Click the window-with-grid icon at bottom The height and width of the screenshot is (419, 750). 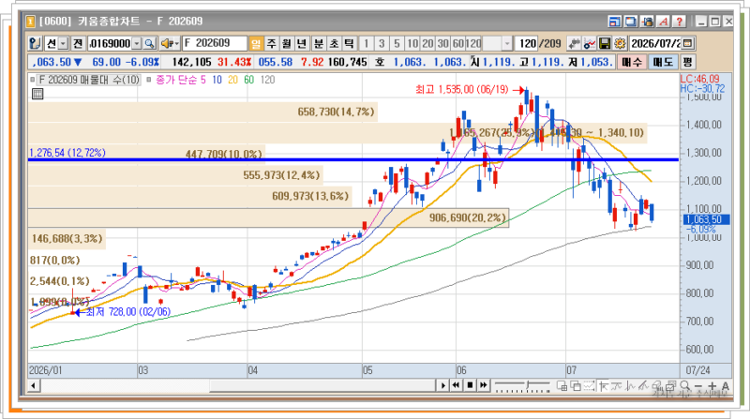(562, 385)
